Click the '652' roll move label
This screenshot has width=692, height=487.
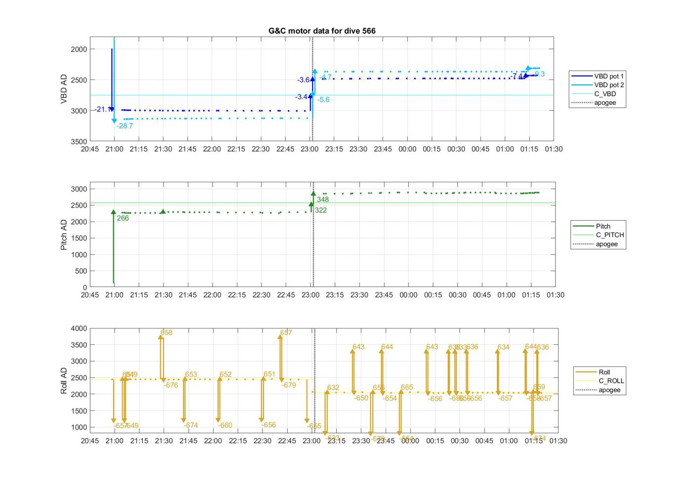pyautogui.click(x=225, y=374)
